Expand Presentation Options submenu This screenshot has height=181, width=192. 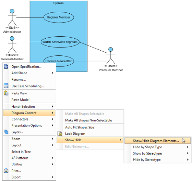pos(29,126)
